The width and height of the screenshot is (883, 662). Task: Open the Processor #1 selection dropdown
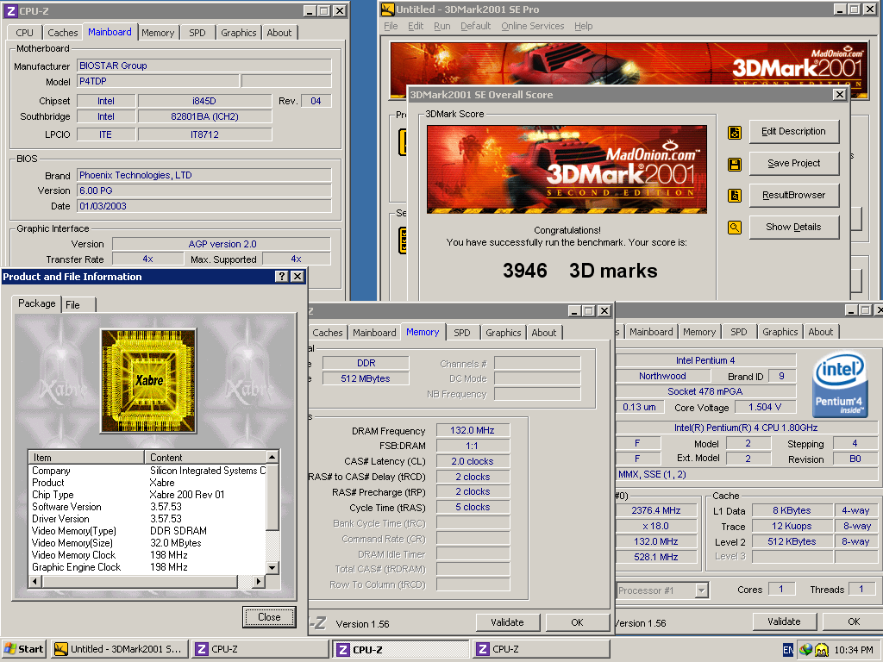coord(701,590)
